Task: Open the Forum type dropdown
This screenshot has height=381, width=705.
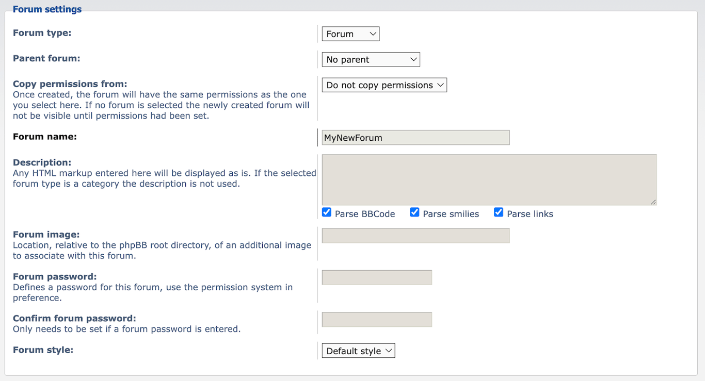Action: [x=350, y=34]
